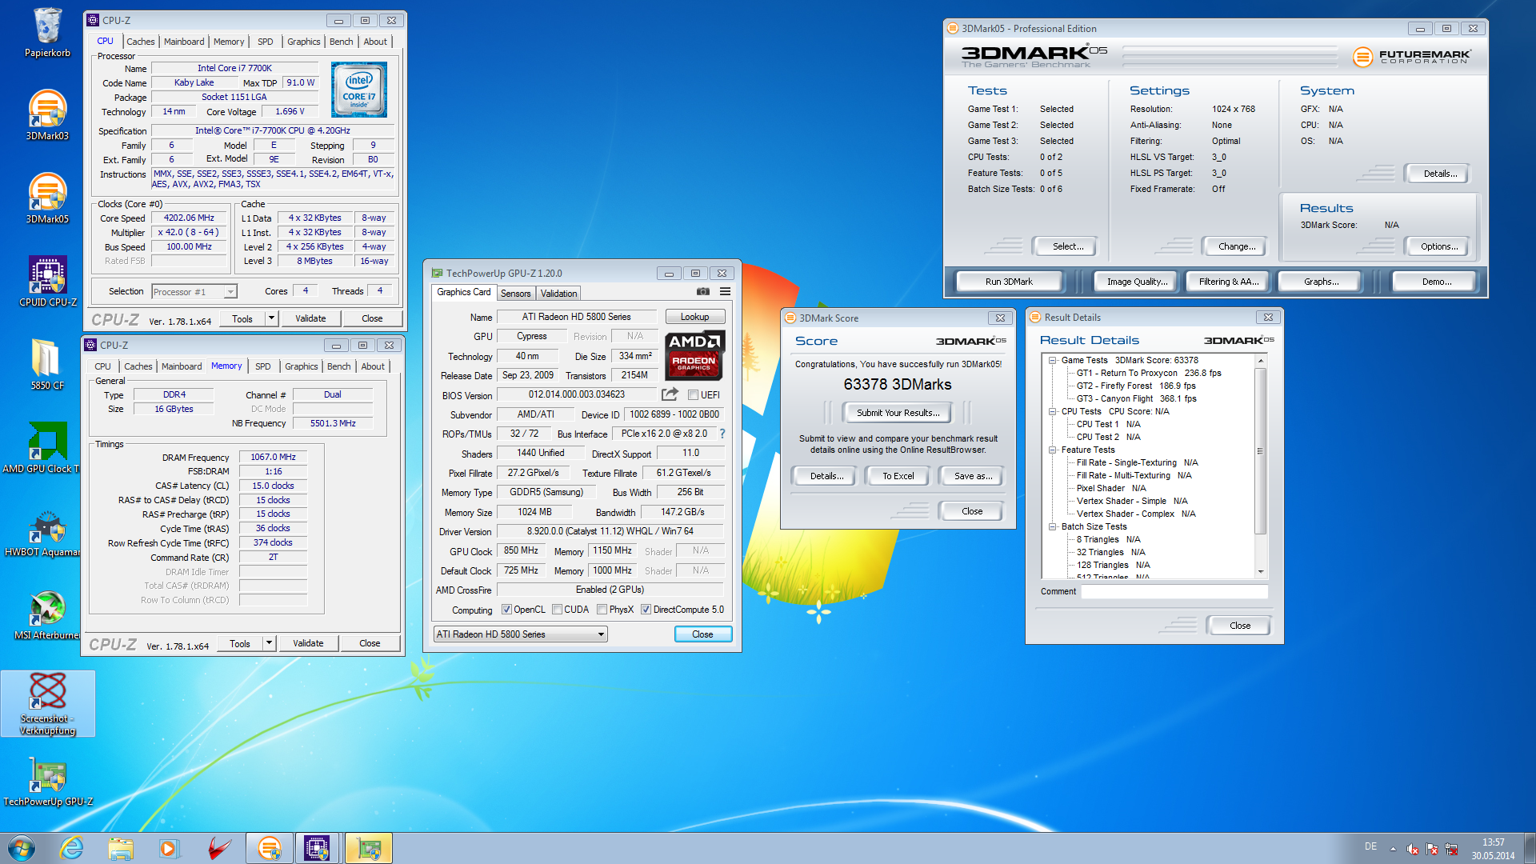This screenshot has height=864, width=1536.
Task: Open the HWBOT Aquamark desktop shortcut
Action: [42, 531]
